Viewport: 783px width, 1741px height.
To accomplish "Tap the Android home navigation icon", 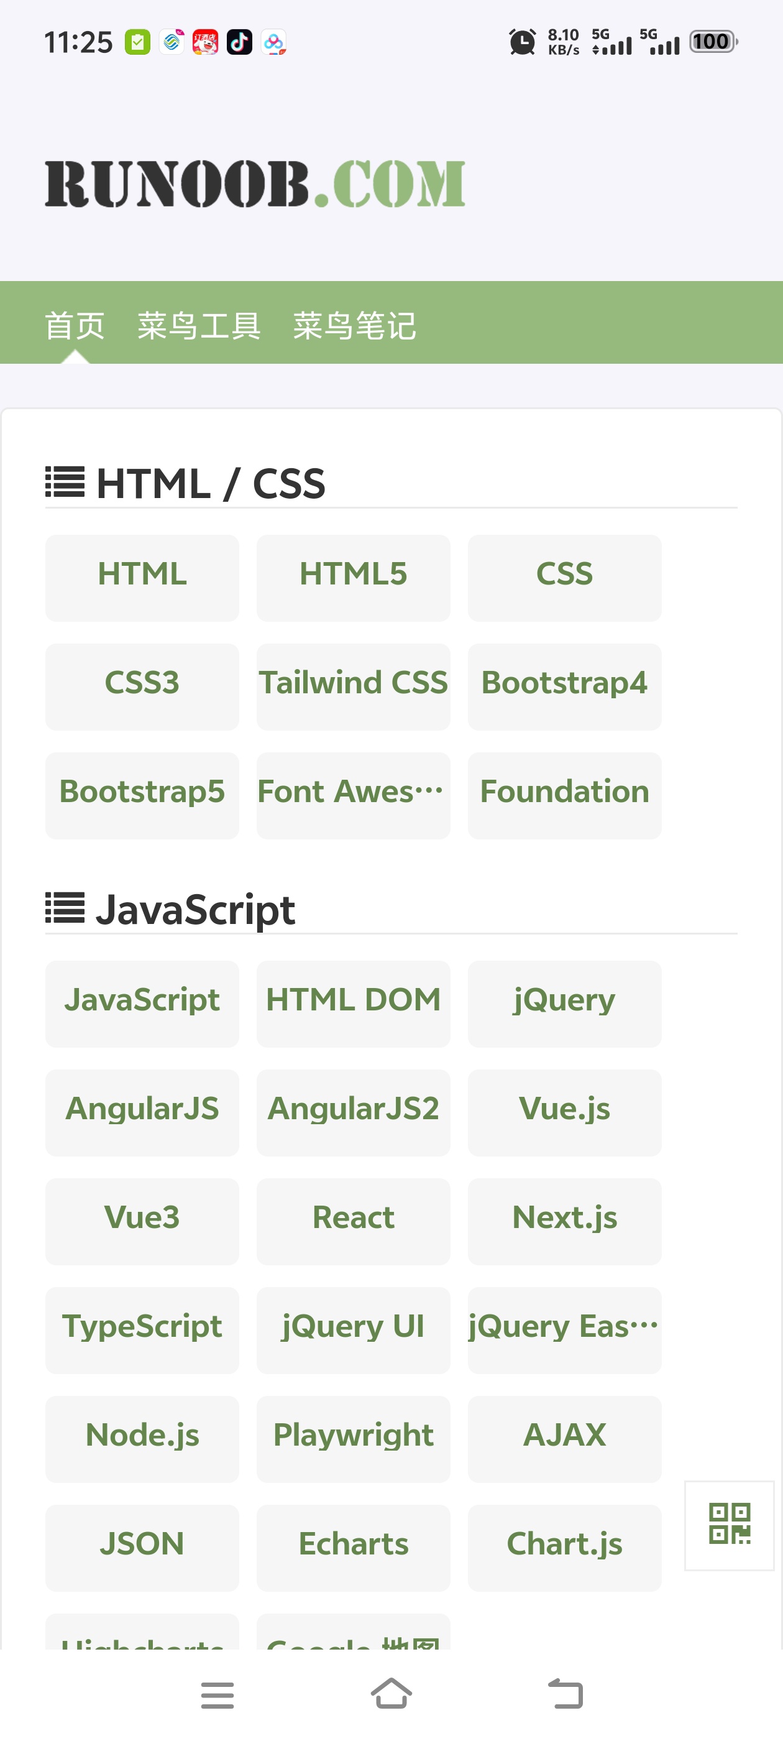I will pos(391,1693).
